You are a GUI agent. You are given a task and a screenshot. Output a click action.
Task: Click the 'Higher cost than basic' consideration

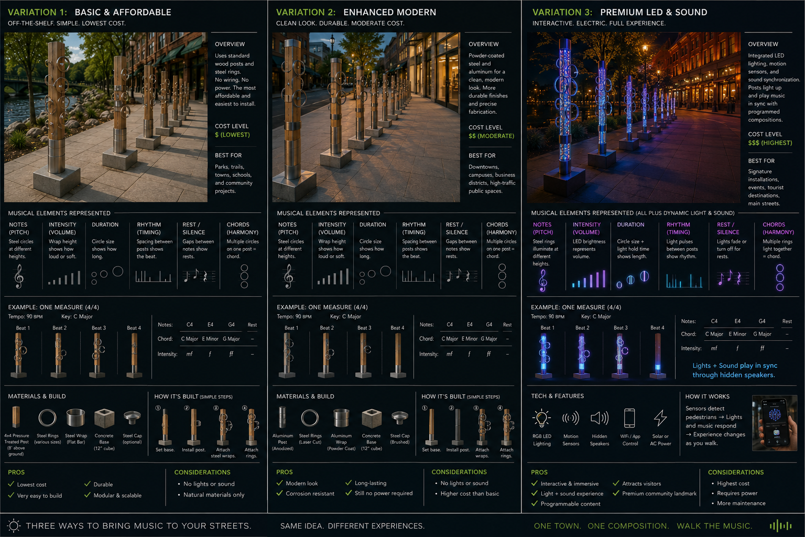(470, 493)
